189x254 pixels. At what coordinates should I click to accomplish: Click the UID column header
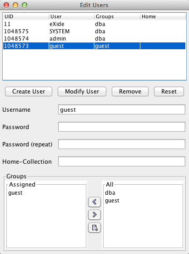26,16
